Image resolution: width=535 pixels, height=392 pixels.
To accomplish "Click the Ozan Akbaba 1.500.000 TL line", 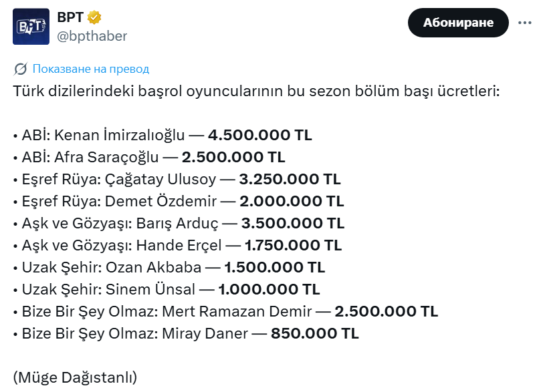I will click(x=169, y=268).
